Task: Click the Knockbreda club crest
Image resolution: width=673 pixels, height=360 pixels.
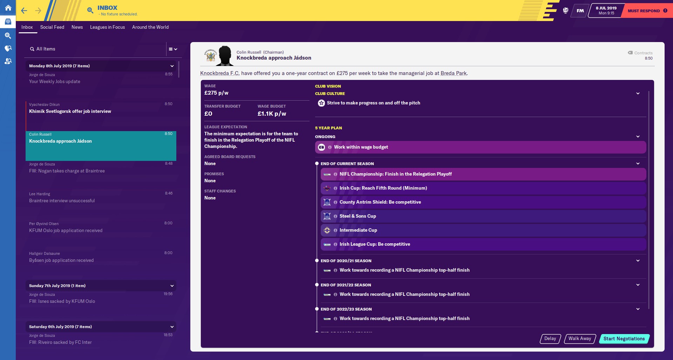Action: point(211,55)
